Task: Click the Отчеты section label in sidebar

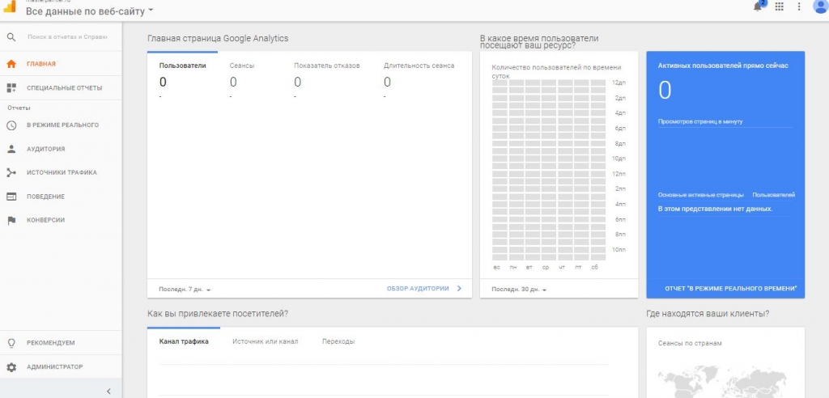Action: click(19, 108)
